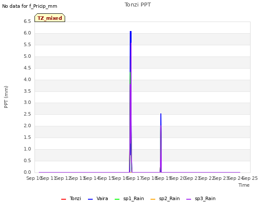Click the Time x-axis label
Image resolution: width=276 pixels, height=207 pixels.
[x=244, y=185]
